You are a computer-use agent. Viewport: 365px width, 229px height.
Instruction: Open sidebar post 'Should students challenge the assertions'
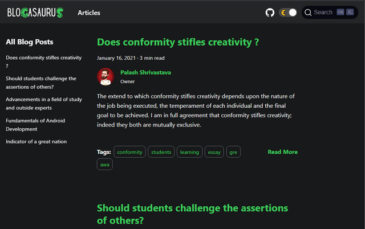(x=41, y=83)
